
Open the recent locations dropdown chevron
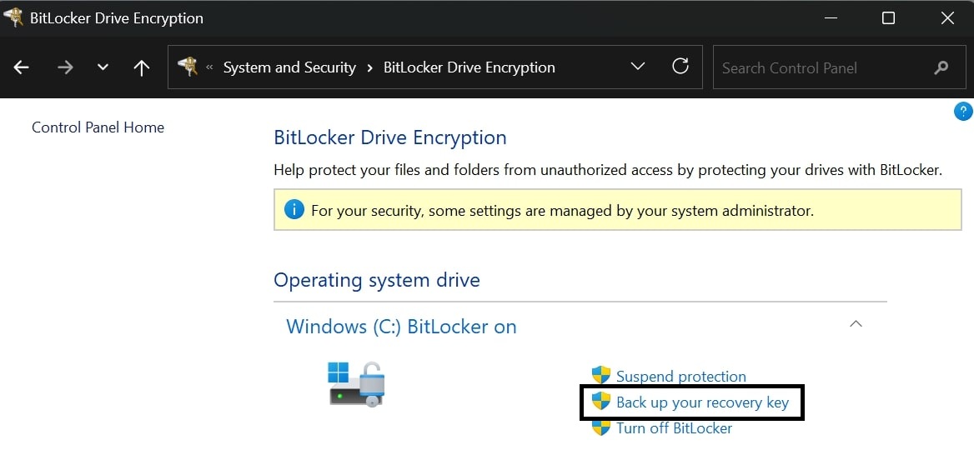pos(103,67)
